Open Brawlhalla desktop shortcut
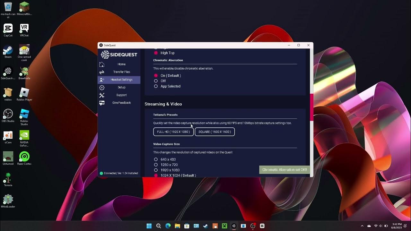Screen dimensions: 411x231 pos(24,73)
